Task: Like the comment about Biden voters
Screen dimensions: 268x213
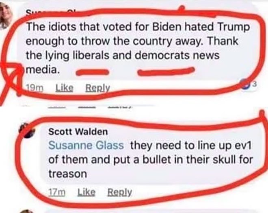Action: point(65,88)
